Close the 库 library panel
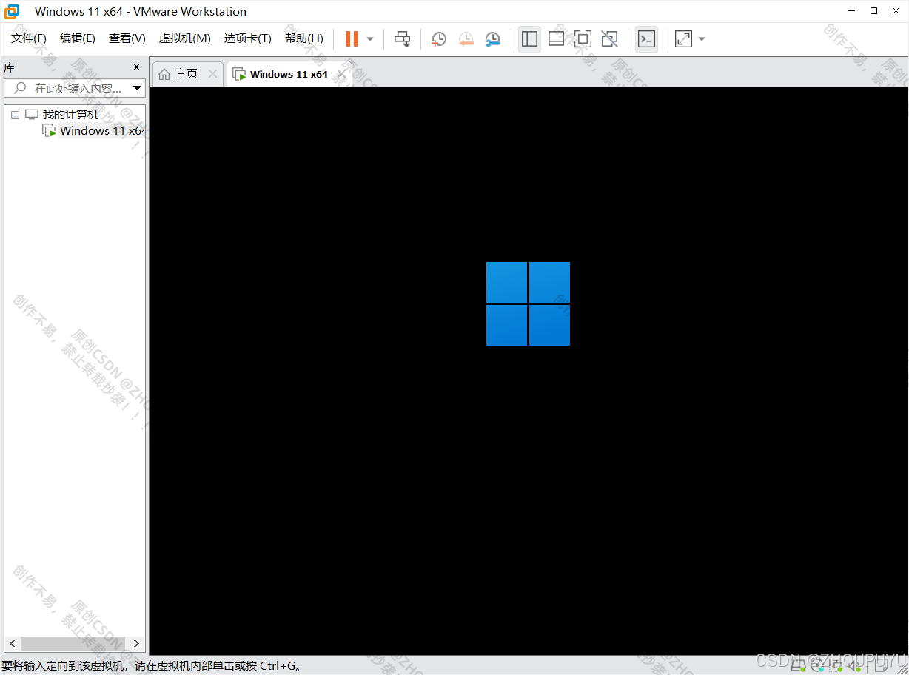 [136, 67]
